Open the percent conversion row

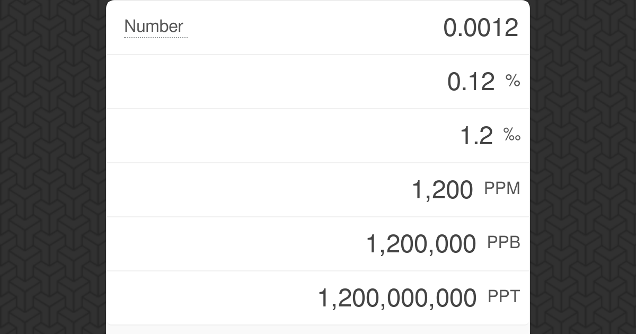318,81
